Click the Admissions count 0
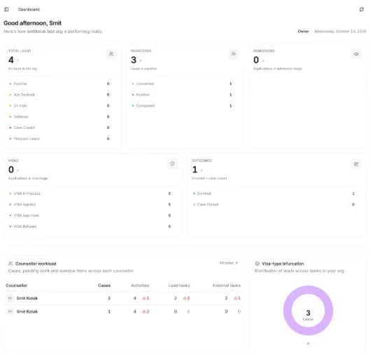 [256, 60]
